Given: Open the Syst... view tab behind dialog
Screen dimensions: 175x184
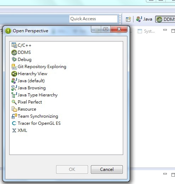Looking at the screenshot, I should (x=146, y=31).
